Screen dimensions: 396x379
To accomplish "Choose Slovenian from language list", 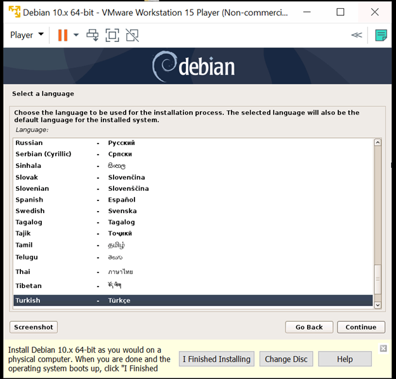I will pos(193,188).
